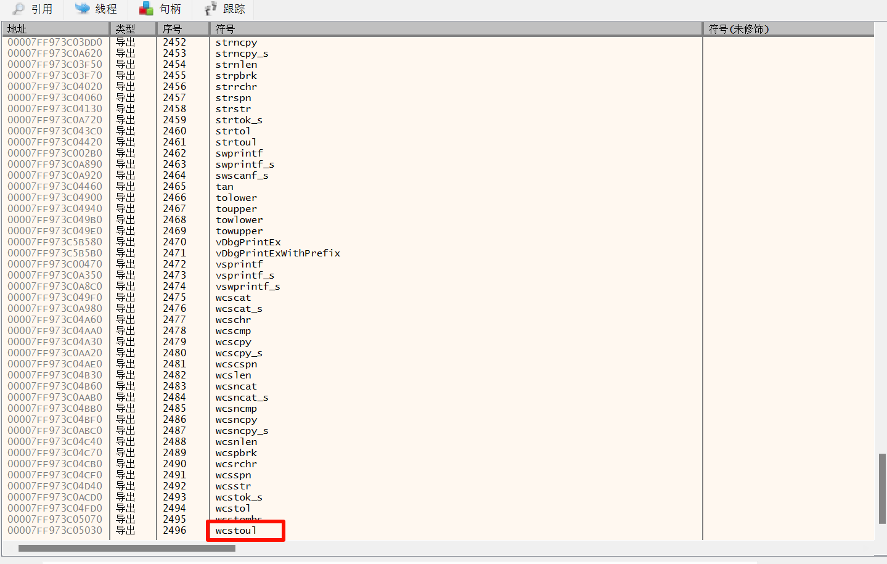Click ordinal 2482 for wcslen
This screenshot has width=887, height=564.
click(x=174, y=375)
